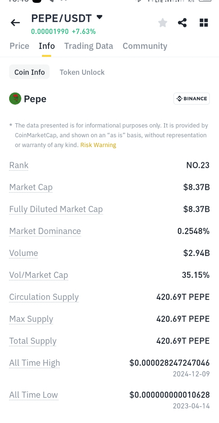Select the Token Unlock view
Image resolution: width=219 pixels, height=423 pixels.
point(82,72)
